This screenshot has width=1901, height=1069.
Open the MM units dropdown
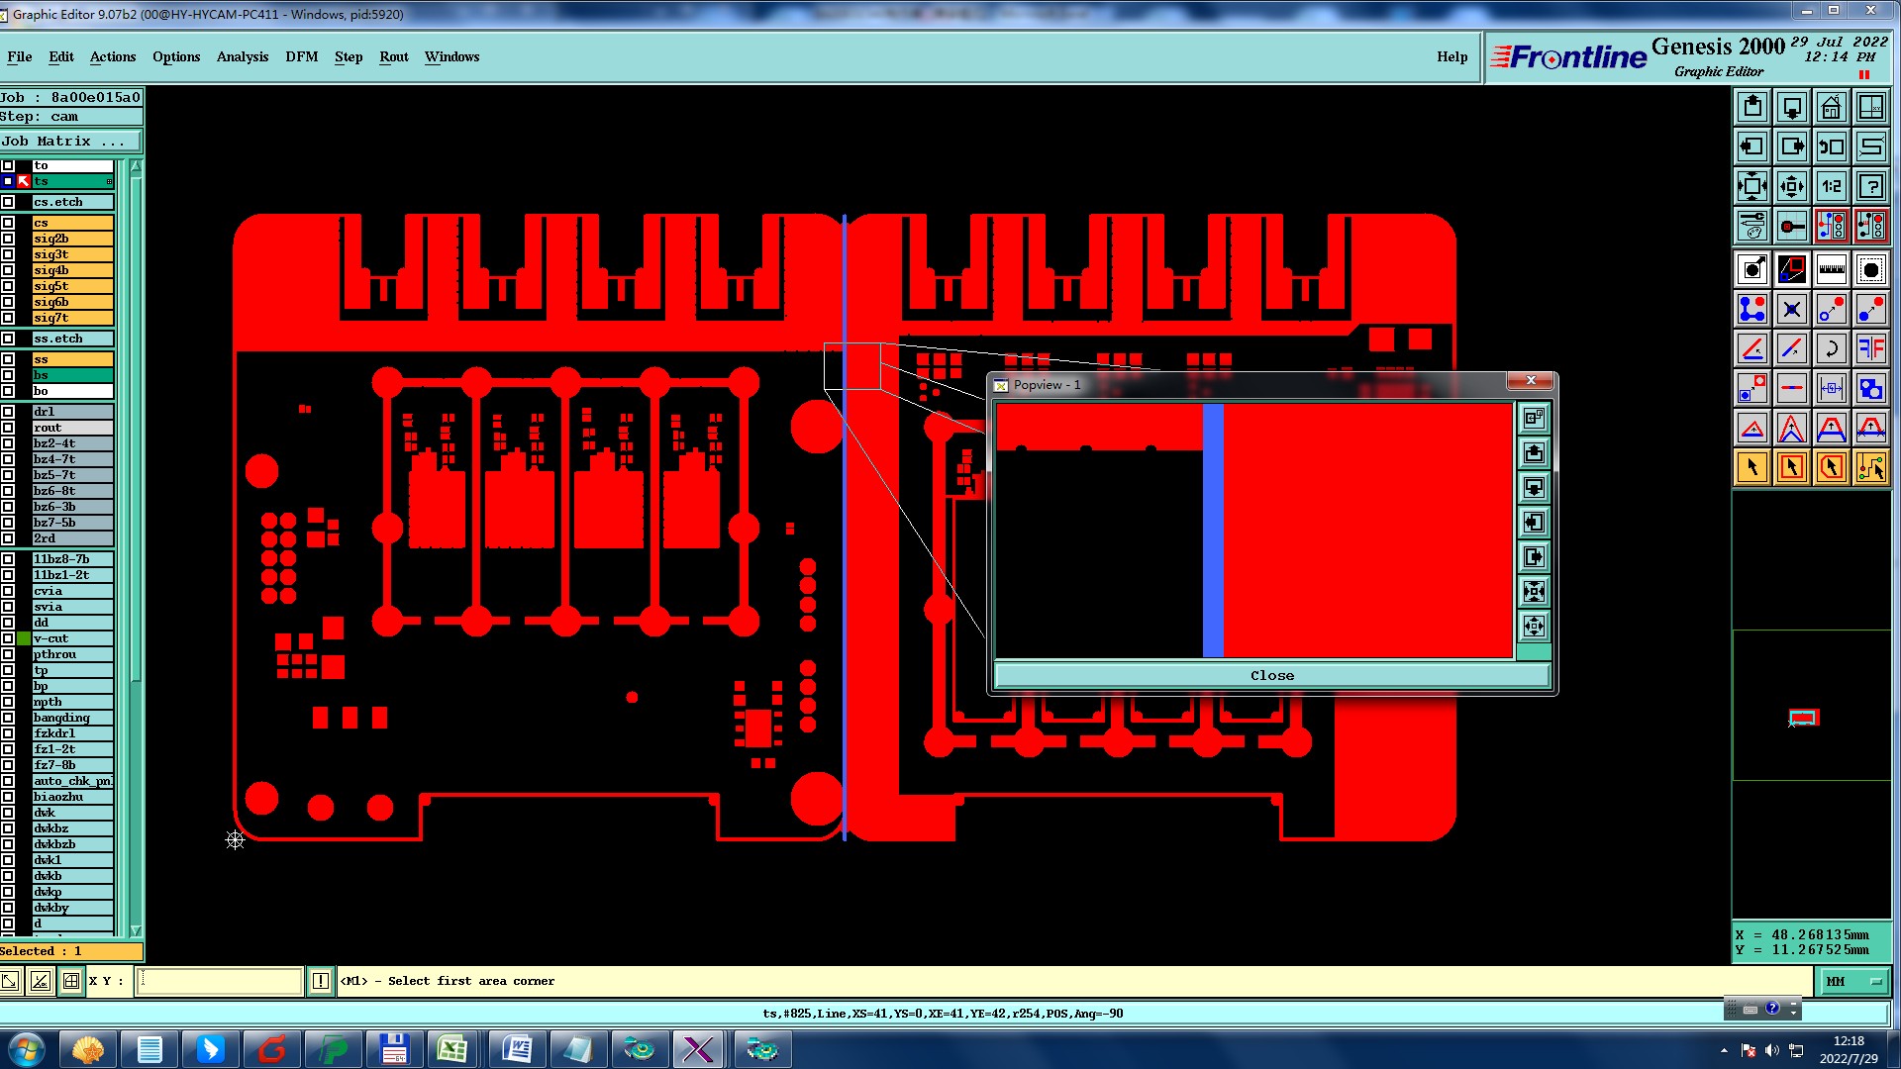point(1852,981)
